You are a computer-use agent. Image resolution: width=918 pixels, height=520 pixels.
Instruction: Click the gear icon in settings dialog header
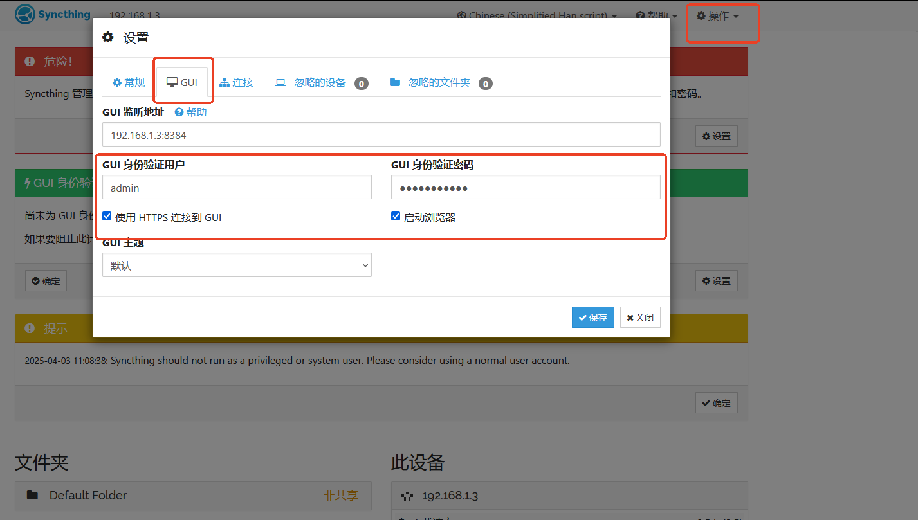click(107, 37)
